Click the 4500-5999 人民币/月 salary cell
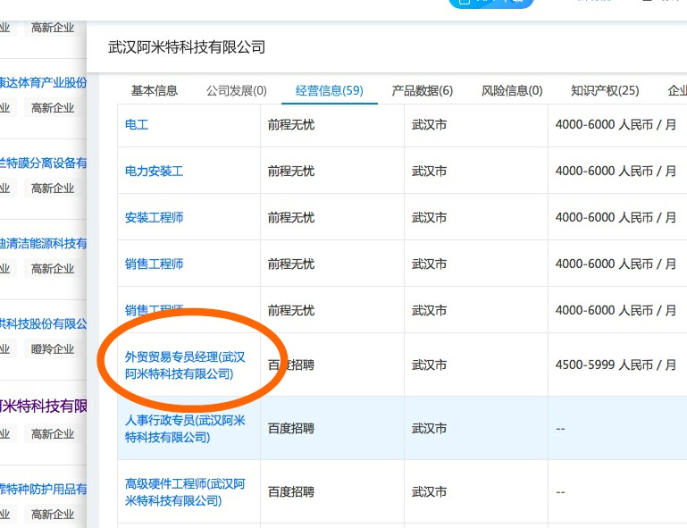 [x=616, y=365]
